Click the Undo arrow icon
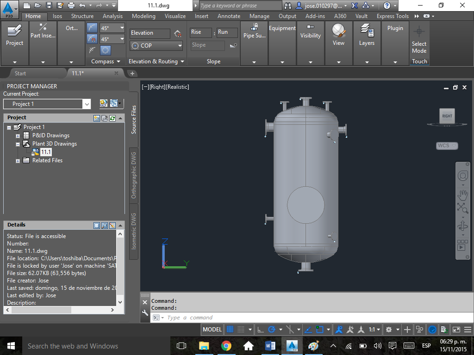474x355 pixels. (82, 6)
